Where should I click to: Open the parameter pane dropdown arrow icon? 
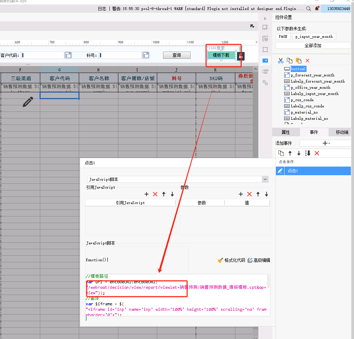(252, 26)
